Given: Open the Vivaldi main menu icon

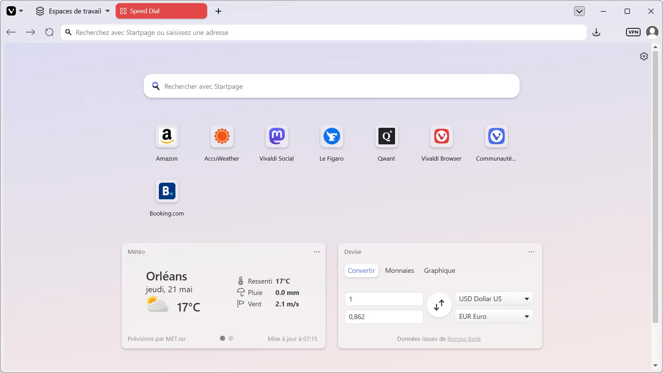Looking at the screenshot, I should coord(11,11).
